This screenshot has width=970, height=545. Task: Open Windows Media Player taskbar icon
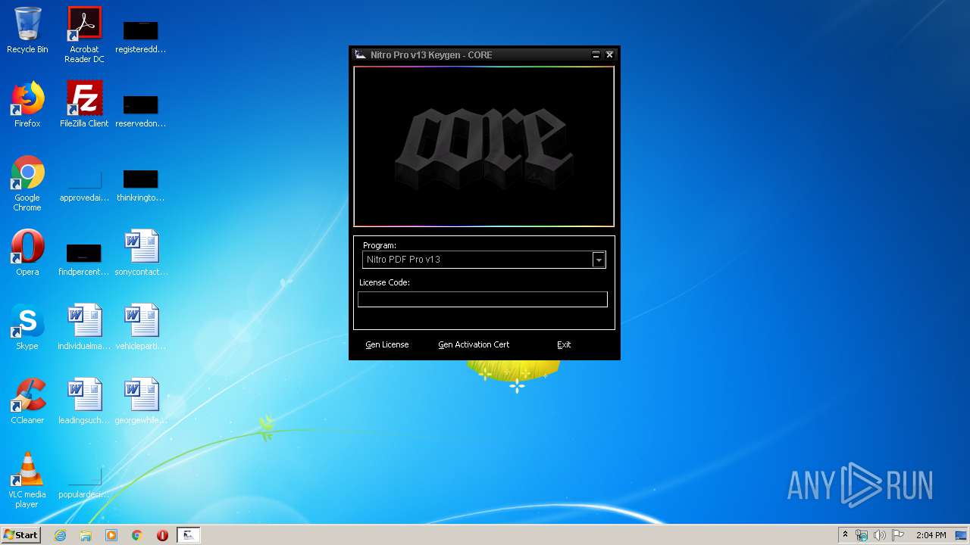111,535
